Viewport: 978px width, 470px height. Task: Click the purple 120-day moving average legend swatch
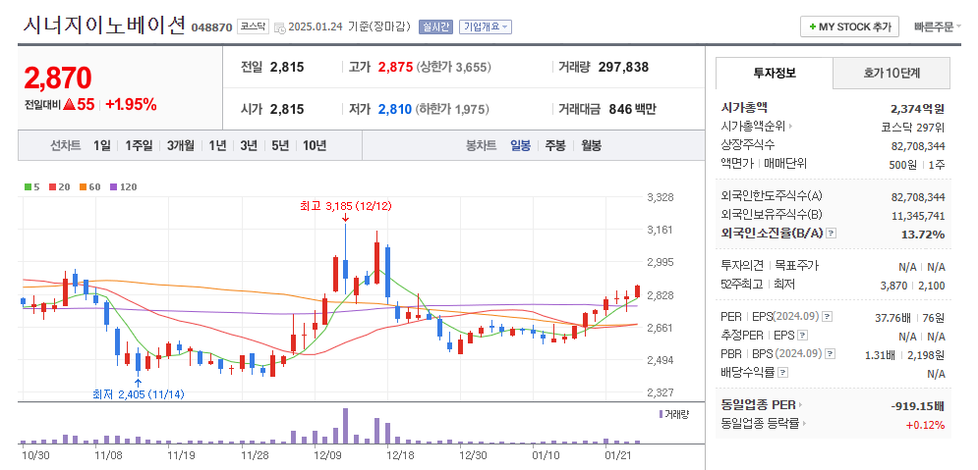pos(113,186)
